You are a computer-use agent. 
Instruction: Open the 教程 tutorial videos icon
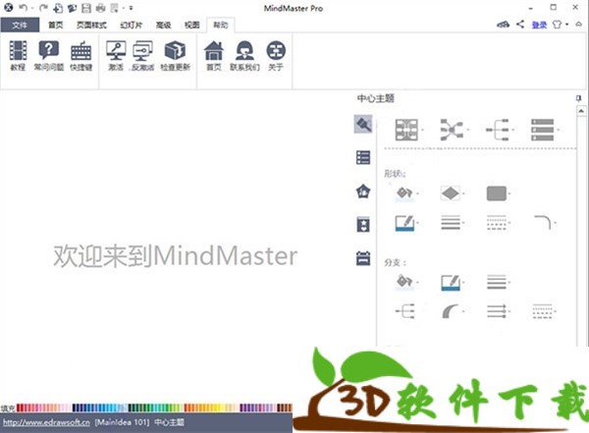[18, 55]
